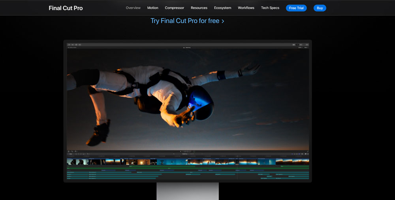Open the Ecosystem page
Image resolution: width=395 pixels, height=200 pixels.
coord(222,8)
